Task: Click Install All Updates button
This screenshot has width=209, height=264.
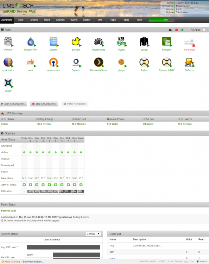Action: [x=75, y=104]
